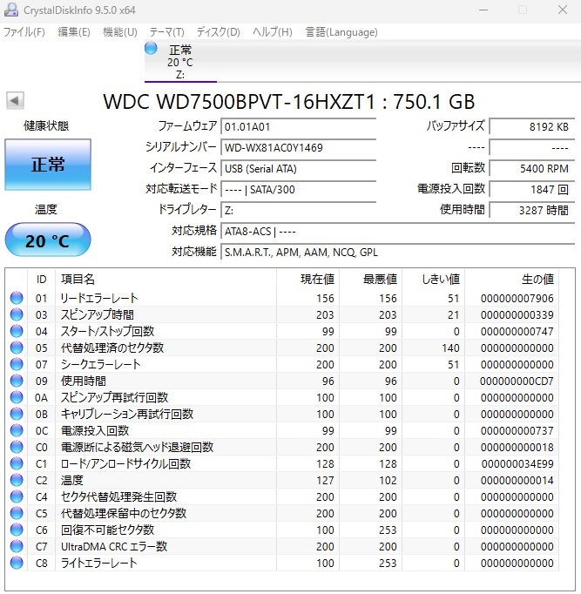
Task: Click status orb for 01 リードエラーレート row
Action: click(x=17, y=298)
